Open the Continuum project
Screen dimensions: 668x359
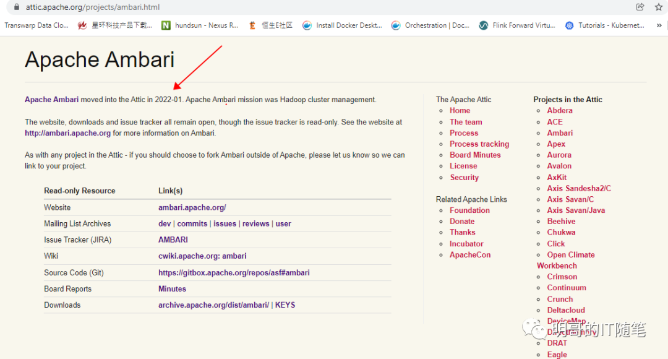pos(567,288)
